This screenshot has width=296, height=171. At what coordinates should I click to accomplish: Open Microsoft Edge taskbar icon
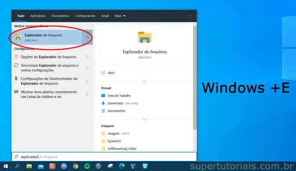click(x=122, y=166)
